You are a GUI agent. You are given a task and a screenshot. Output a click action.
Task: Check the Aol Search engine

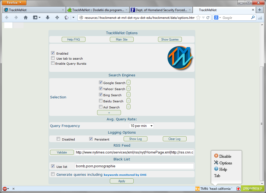(x=101, y=107)
